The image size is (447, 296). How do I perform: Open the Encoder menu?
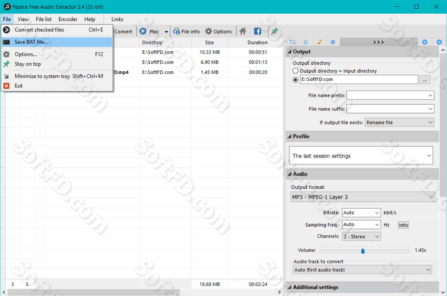[68, 19]
